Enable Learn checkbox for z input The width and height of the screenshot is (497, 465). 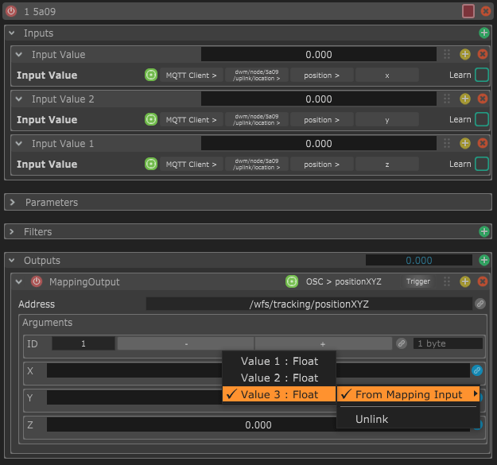click(481, 165)
